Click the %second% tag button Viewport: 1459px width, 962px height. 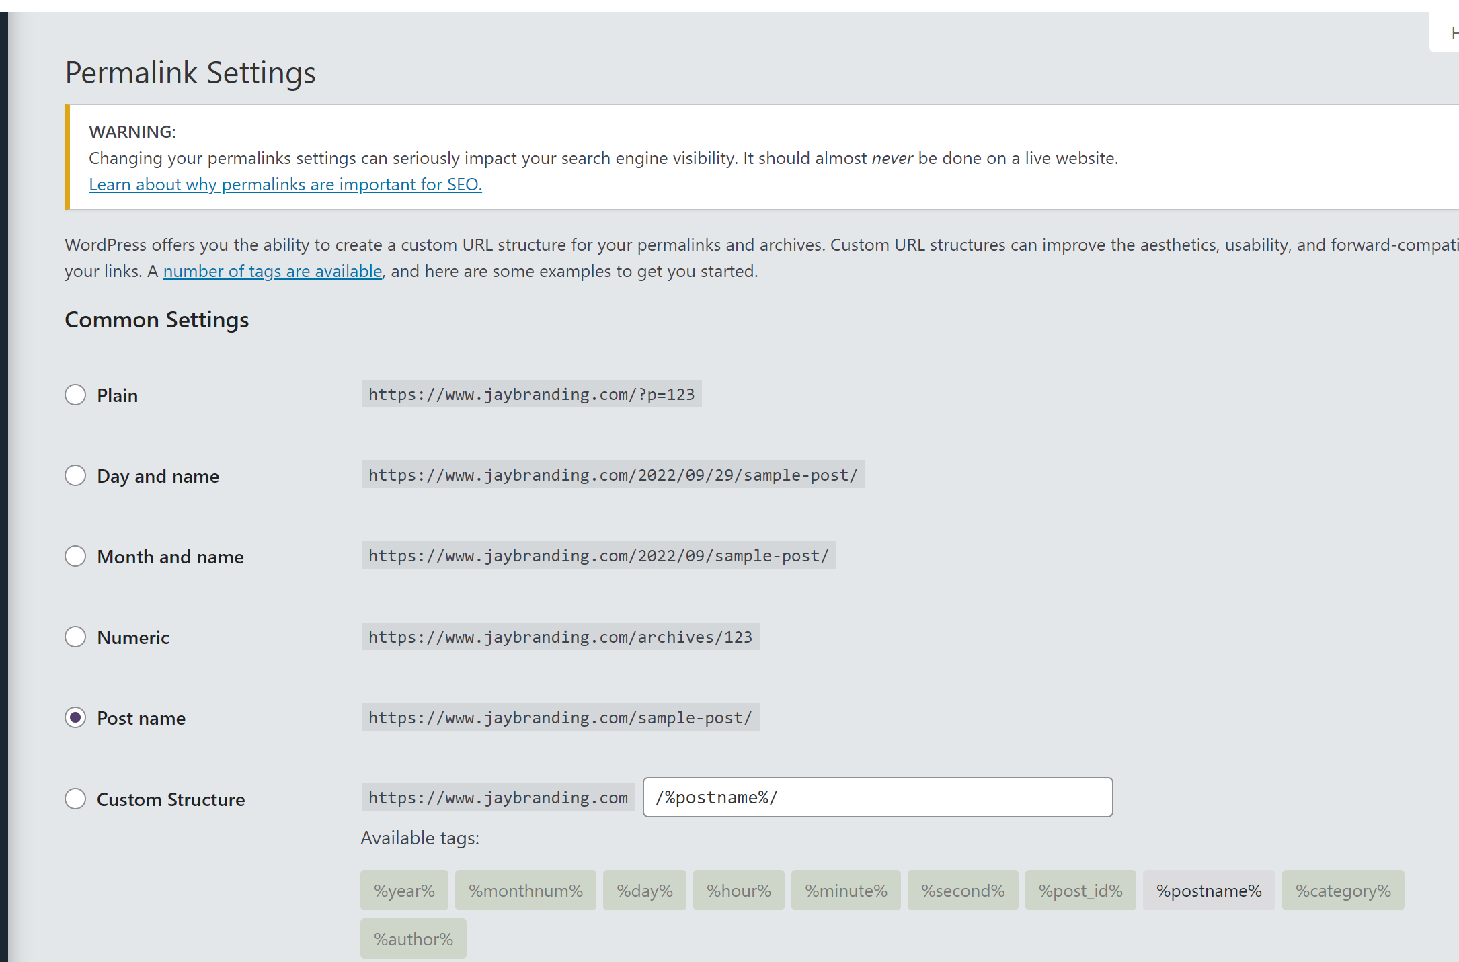click(x=962, y=891)
